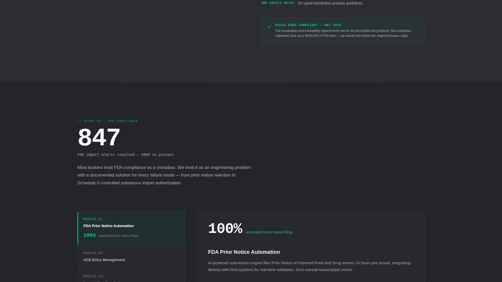Click the green checkmark icon in DSCSA banner
The height and width of the screenshot is (282, 502).
pos(269,26)
